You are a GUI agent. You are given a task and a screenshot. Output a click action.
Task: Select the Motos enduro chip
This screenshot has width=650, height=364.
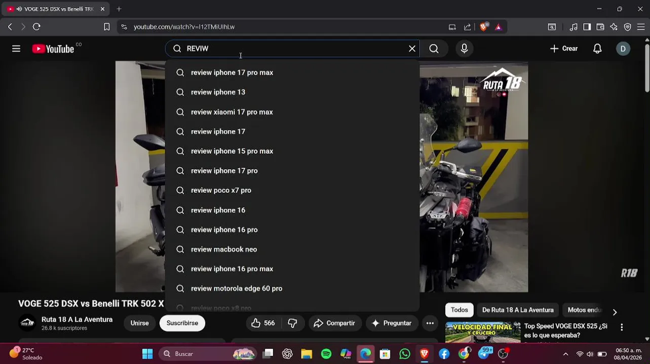[x=584, y=310]
